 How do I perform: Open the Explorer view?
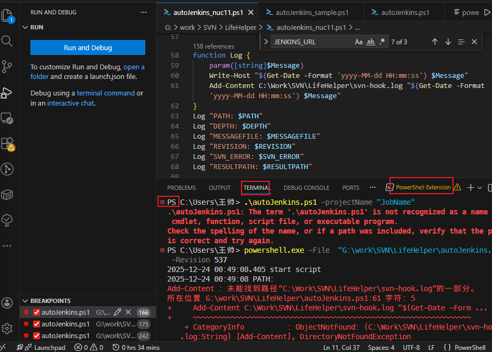(x=7, y=16)
